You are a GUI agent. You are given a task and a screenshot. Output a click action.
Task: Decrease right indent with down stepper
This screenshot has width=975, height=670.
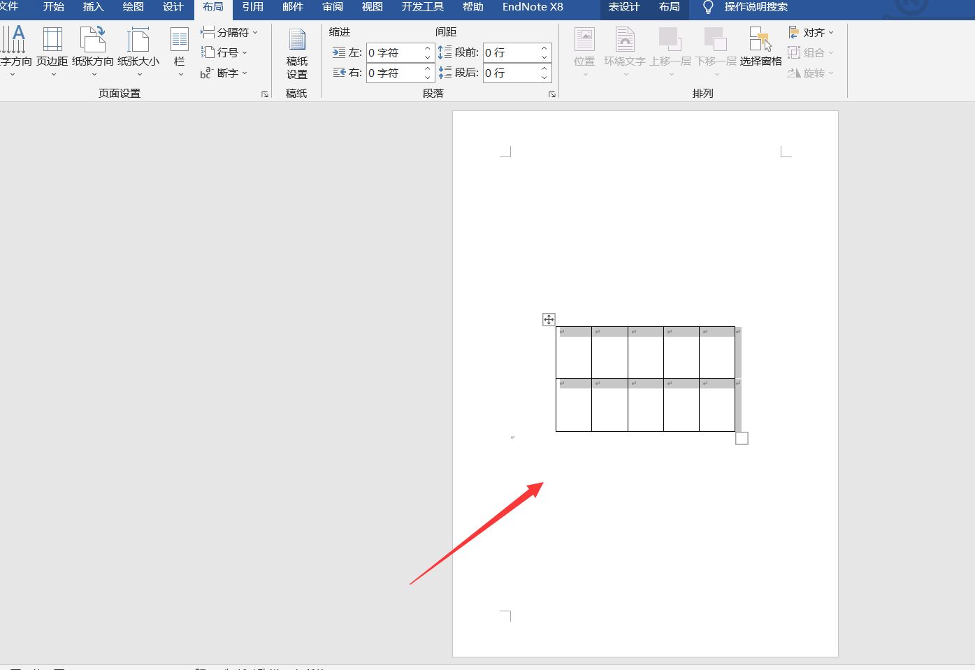[428, 78]
